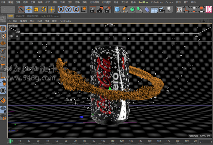The height and width of the screenshot is (145, 213).
Task: Toggle the viewport maximize layout icon
Action: 210,21
